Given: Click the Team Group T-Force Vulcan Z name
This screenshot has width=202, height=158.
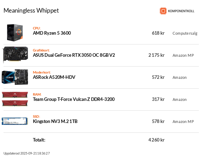Looking at the screenshot, I should 74,99.
